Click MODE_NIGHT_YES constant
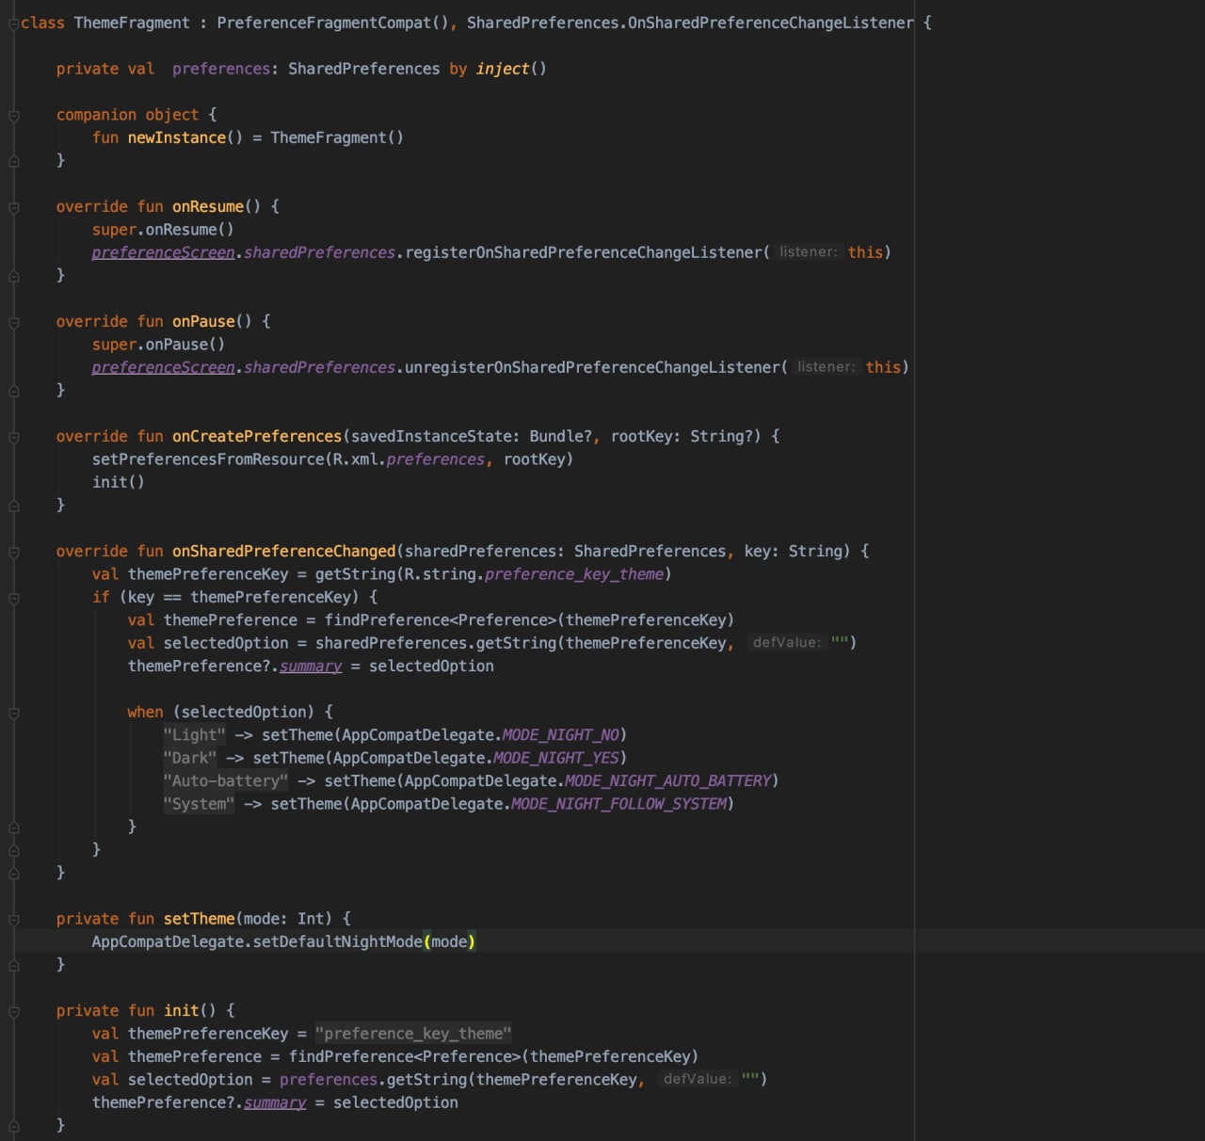Screen dimensions: 1205x1141 pos(556,758)
